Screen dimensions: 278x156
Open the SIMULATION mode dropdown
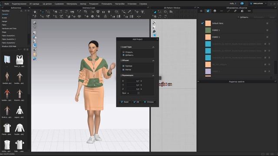pyautogui.click(x=266, y=3)
